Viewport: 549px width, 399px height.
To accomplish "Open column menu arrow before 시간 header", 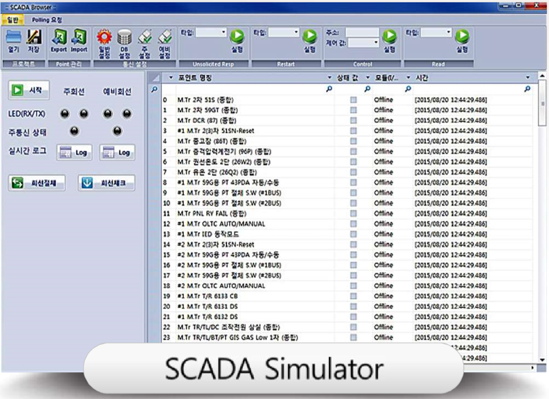I will [408, 77].
